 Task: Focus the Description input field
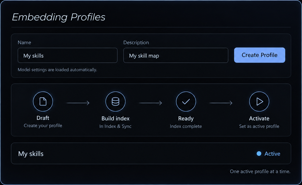coord(176,55)
